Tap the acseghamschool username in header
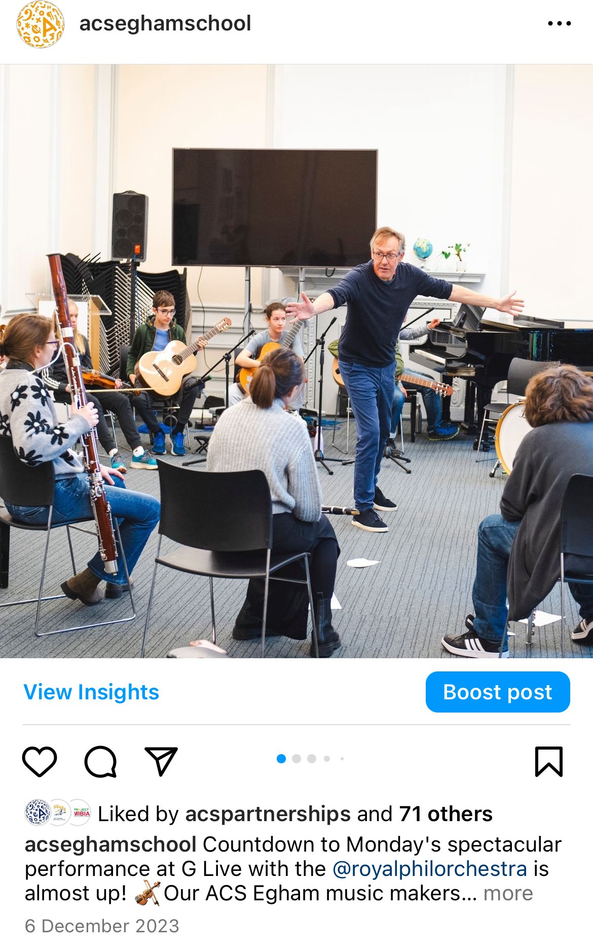The width and height of the screenshot is (593, 947). coord(165,23)
